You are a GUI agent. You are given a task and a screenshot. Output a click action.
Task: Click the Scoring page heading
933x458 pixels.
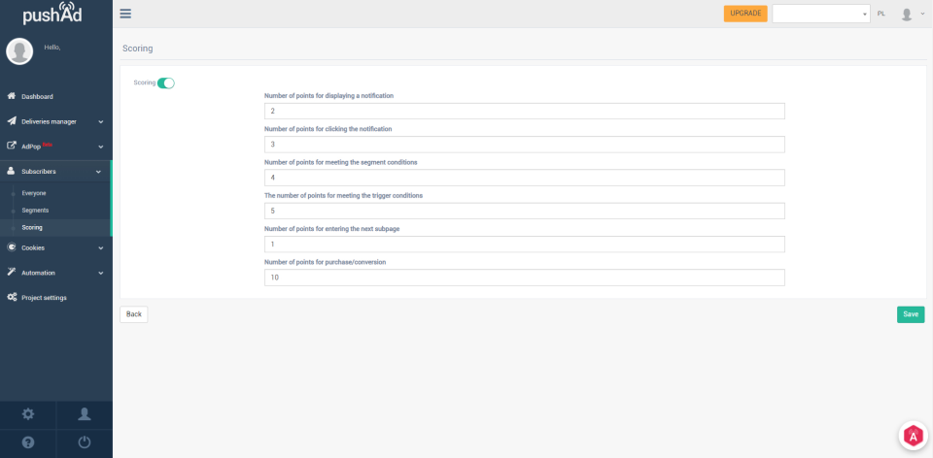pyautogui.click(x=137, y=49)
